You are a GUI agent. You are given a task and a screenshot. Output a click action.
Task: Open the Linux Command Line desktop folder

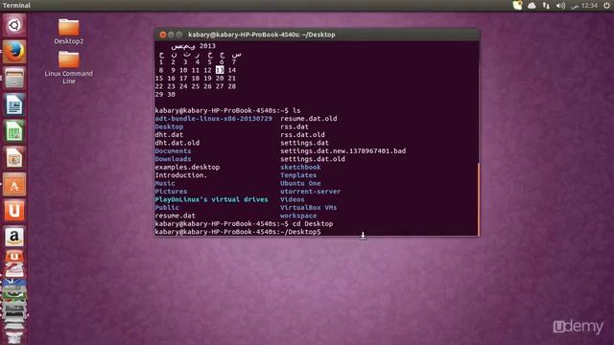point(68,68)
